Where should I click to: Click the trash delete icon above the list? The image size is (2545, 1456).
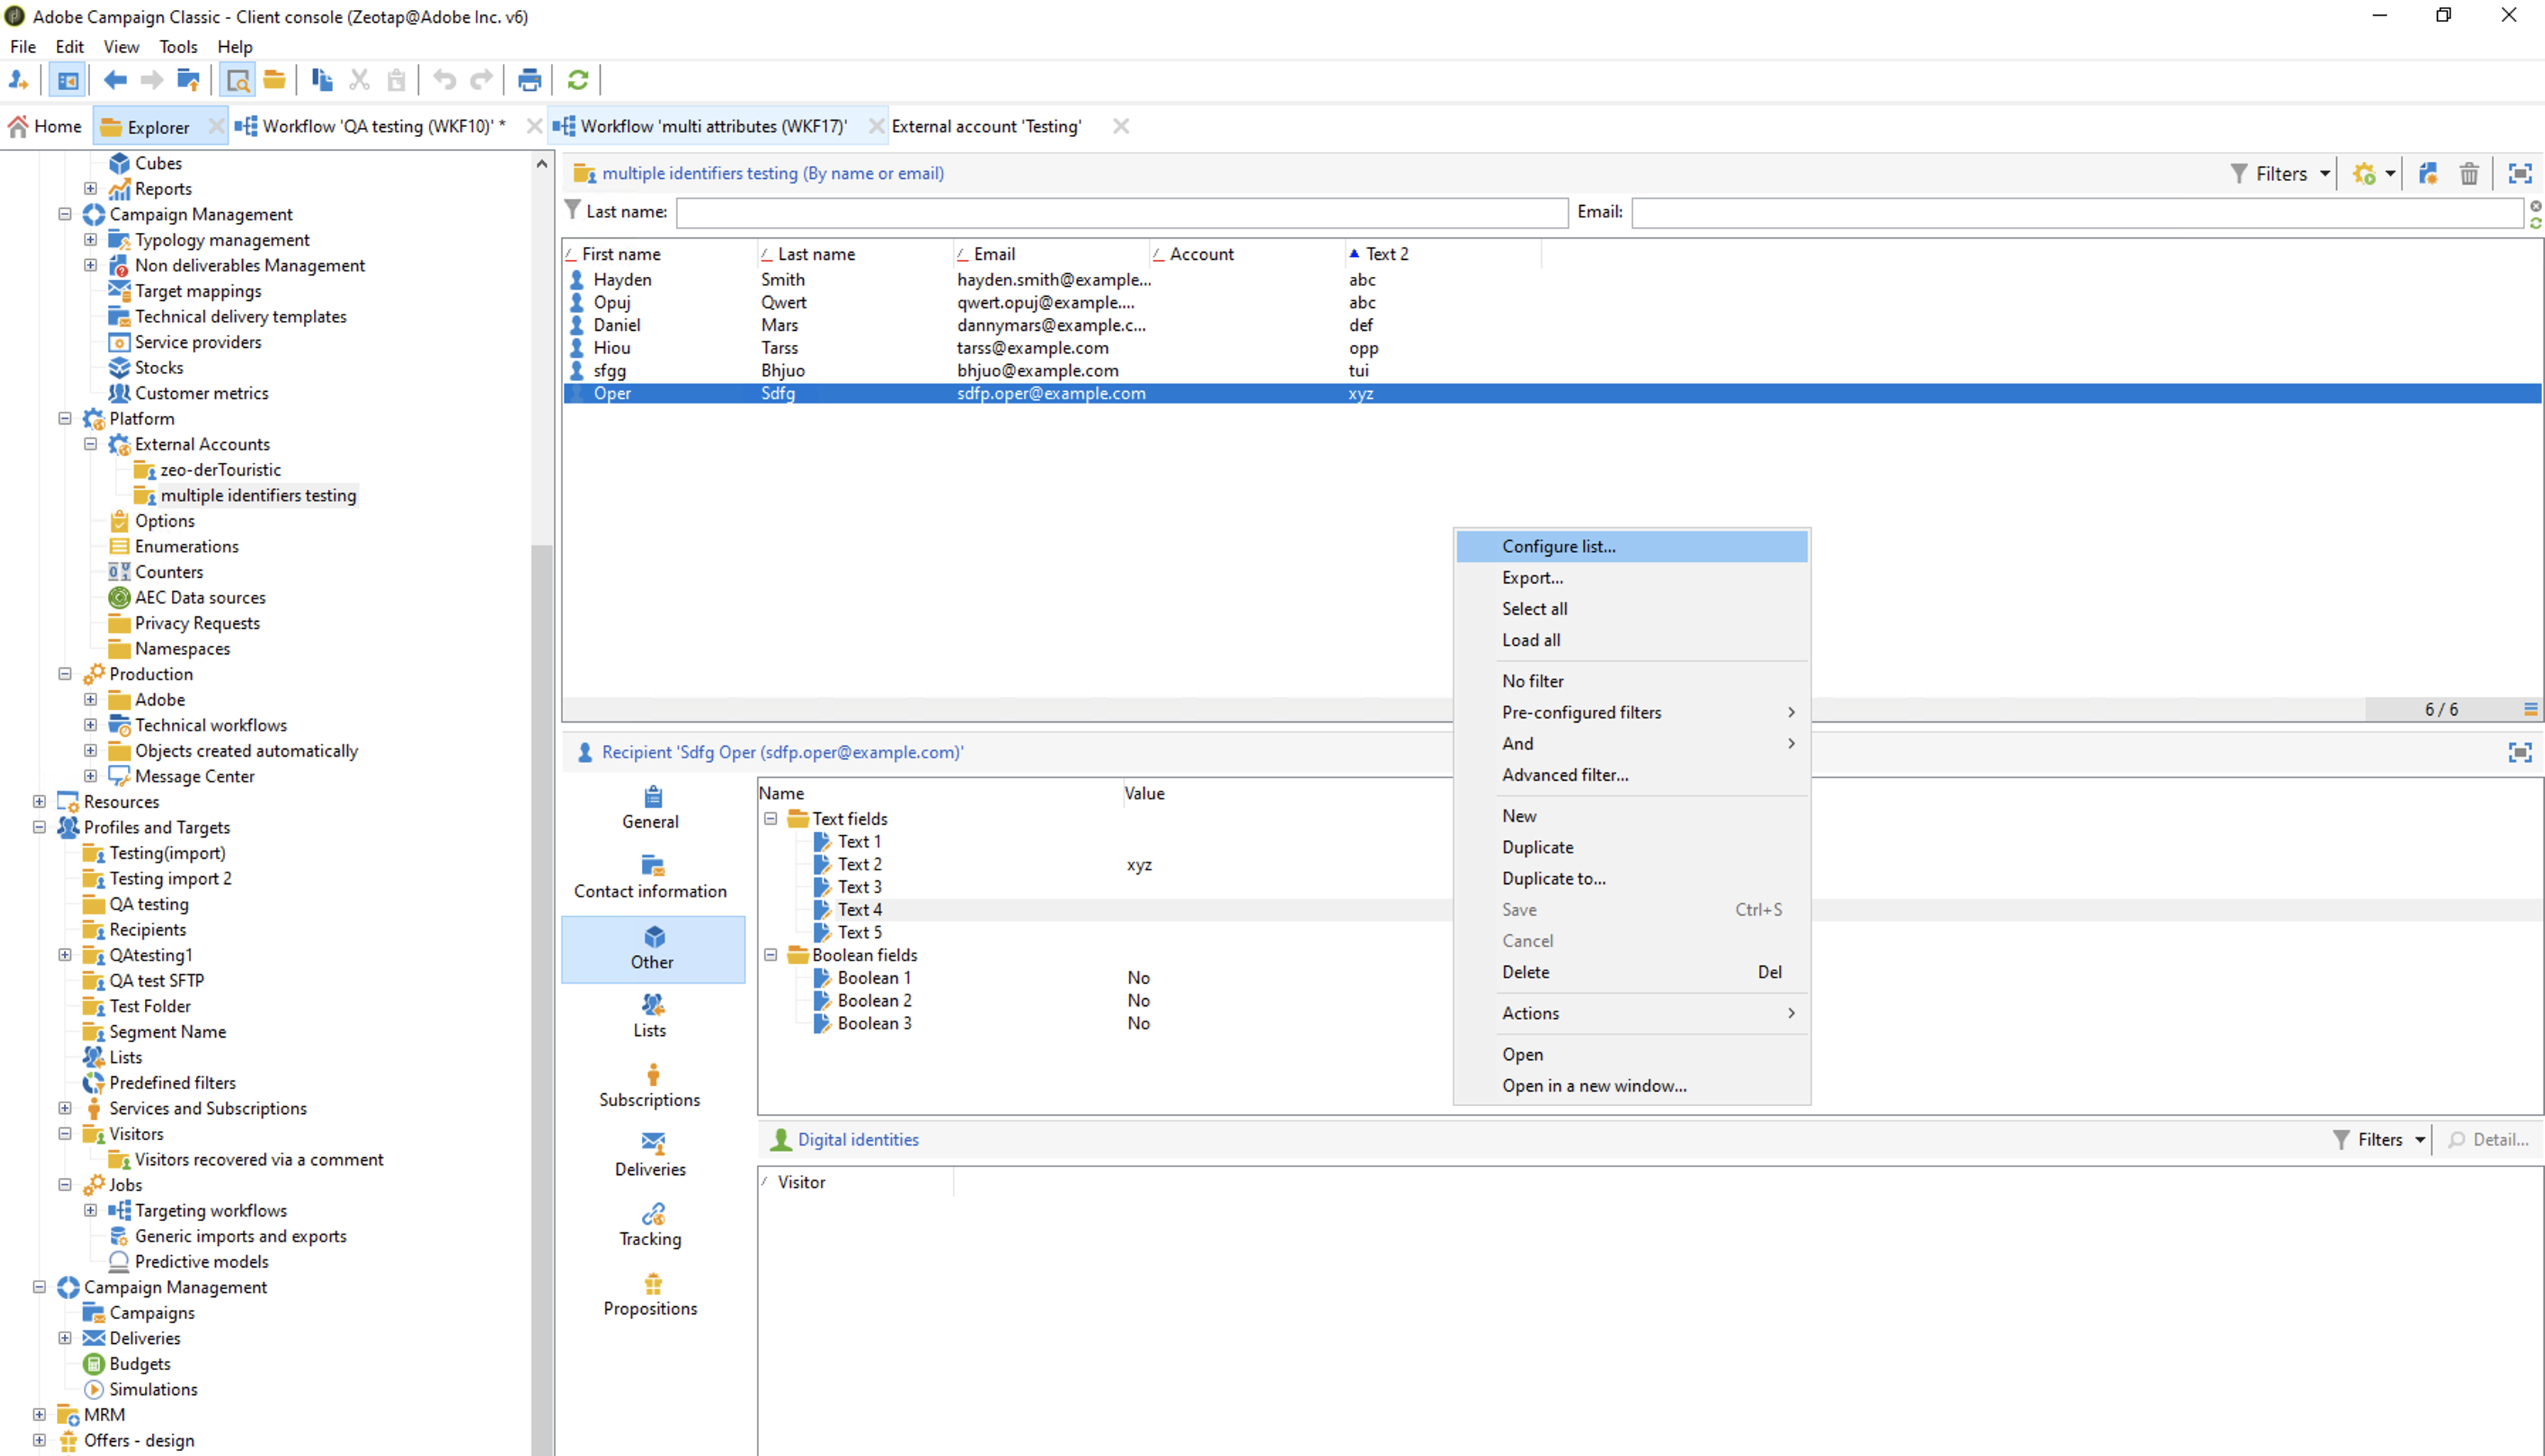tap(2468, 174)
